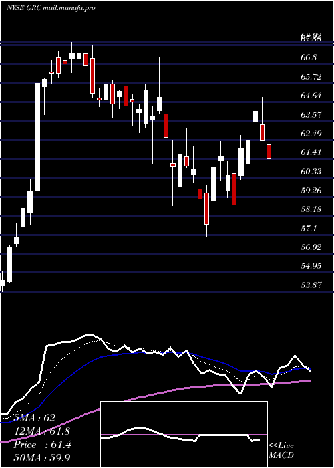Click the last red candlestick near 61.41
Screen dimensions: 334x468
[269, 152]
